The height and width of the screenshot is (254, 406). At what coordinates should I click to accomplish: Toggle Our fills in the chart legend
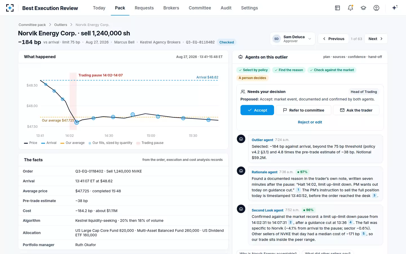[110, 143]
